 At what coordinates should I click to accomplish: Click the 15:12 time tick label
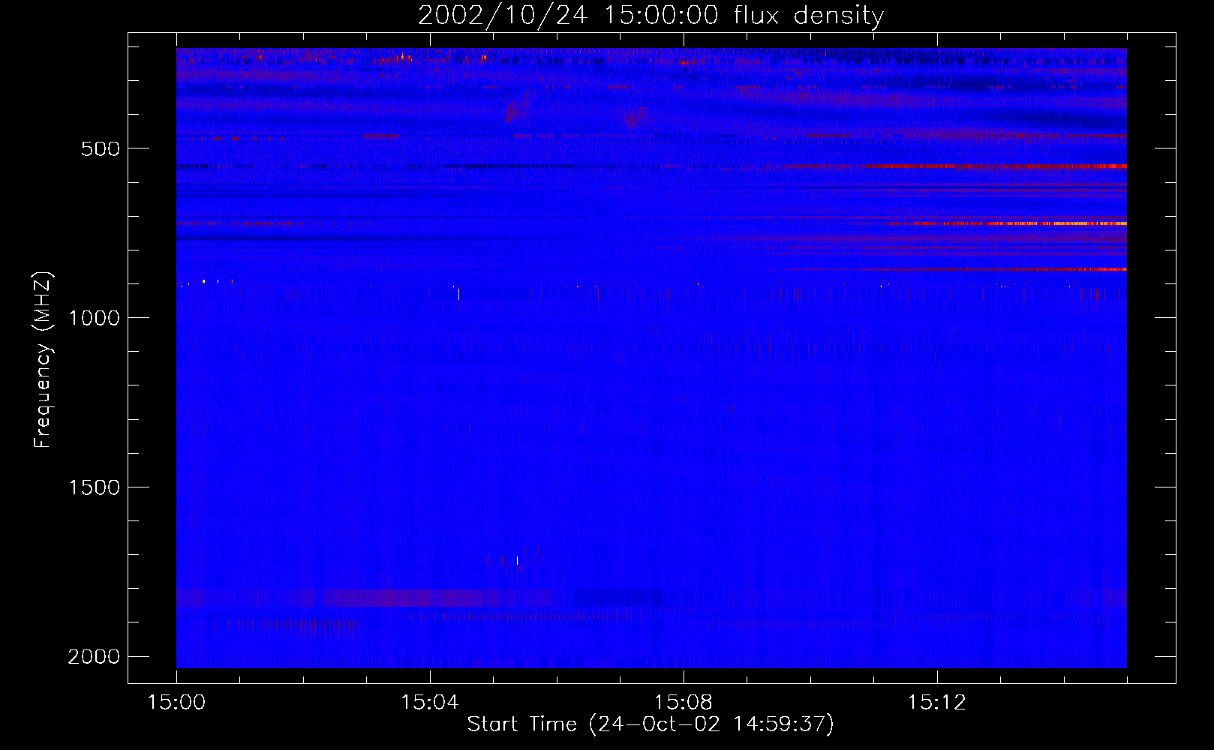tap(936, 703)
